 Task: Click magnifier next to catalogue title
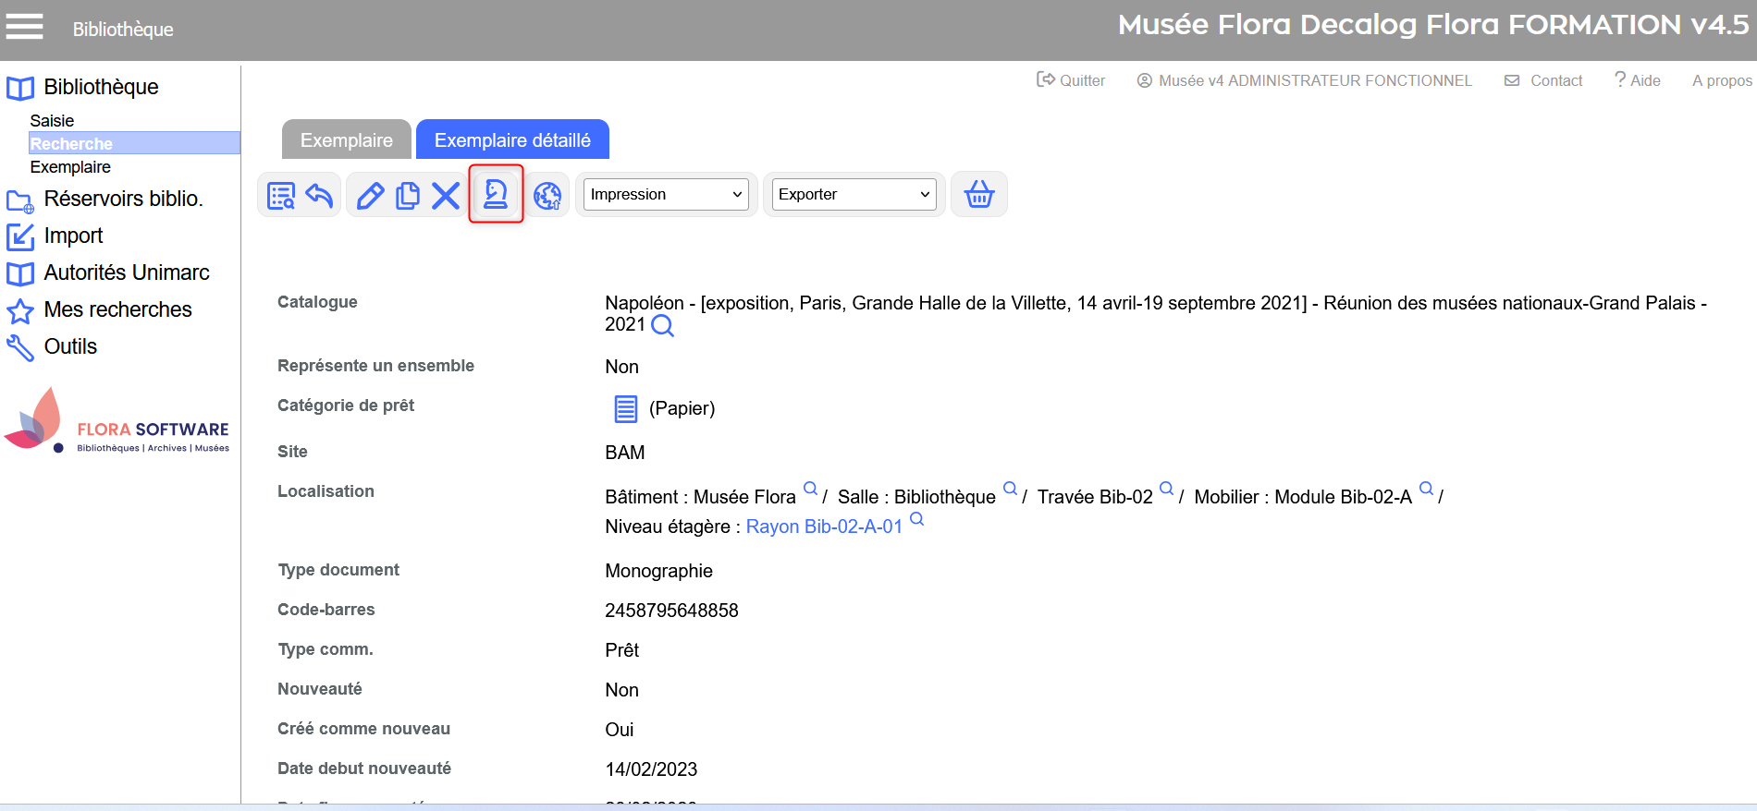pyautogui.click(x=662, y=325)
